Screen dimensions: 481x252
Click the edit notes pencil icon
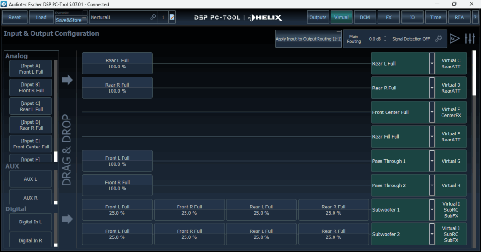[172, 17]
